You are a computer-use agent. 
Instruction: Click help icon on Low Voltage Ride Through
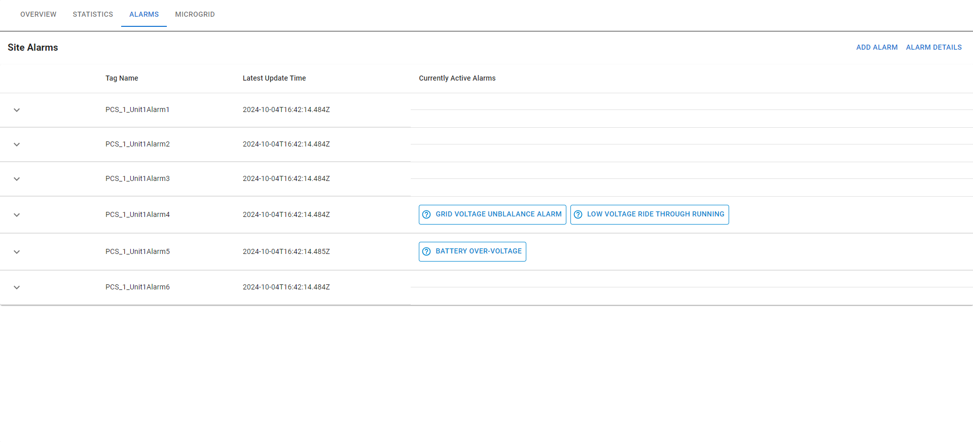578,214
